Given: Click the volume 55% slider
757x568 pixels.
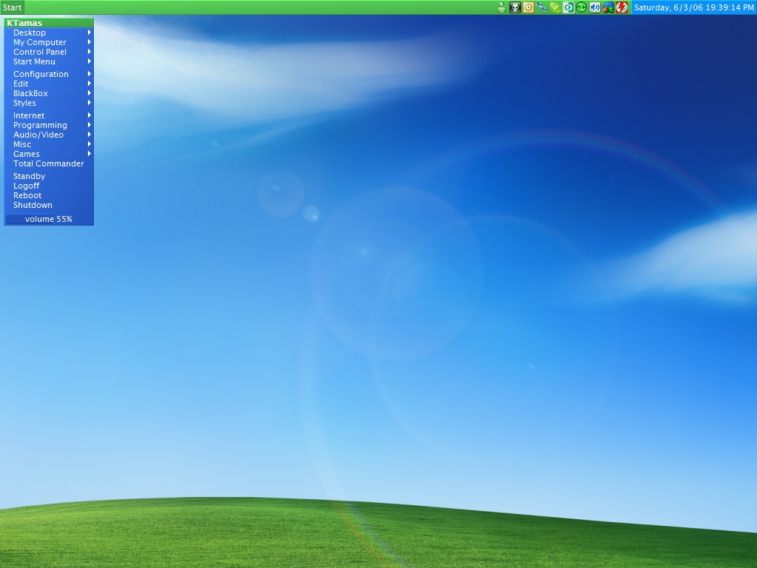Looking at the screenshot, I should pyautogui.click(x=49, y=219).
